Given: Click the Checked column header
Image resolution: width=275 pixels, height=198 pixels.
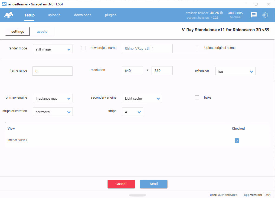Looking at the screenshot, I should pyautogui.click(x=238, y=129).
